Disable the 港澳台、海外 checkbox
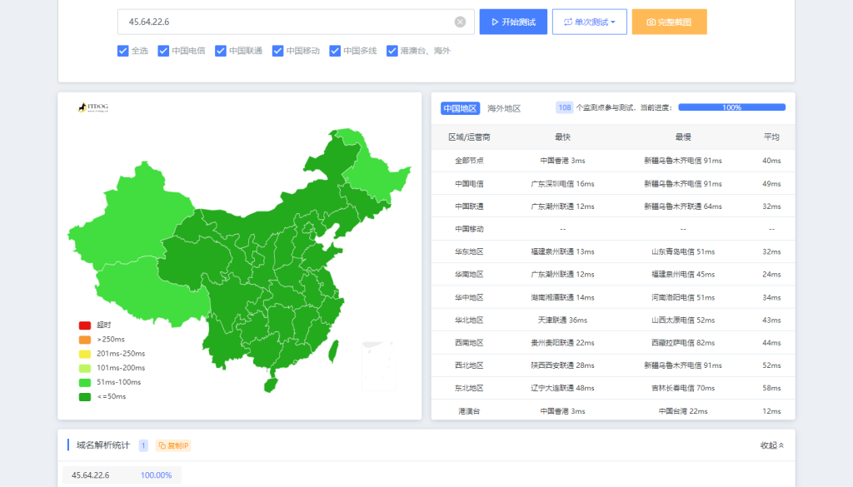 [392, 51]
